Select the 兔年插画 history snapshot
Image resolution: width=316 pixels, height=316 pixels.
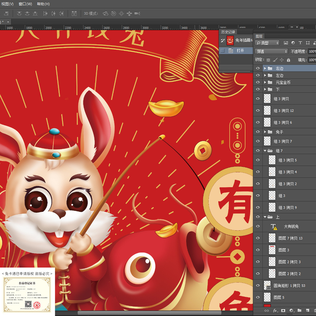236,40
